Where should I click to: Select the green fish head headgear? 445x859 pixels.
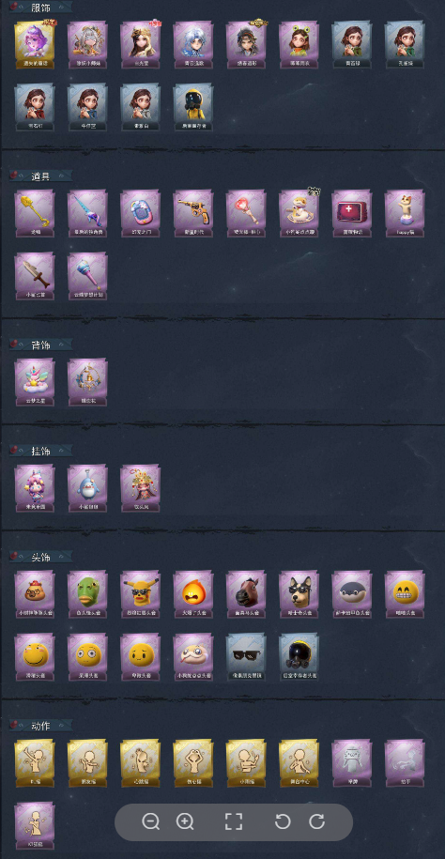pyautogui.click(x=87, y=594)
